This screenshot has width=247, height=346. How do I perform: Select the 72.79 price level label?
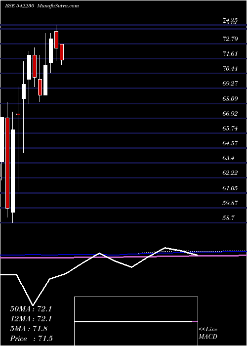tap(231, 39)
